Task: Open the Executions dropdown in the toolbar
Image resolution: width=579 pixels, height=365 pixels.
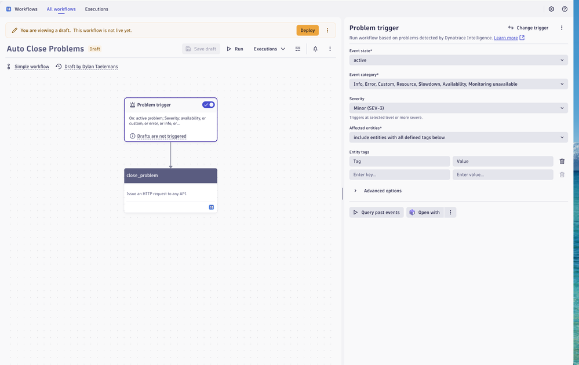Action: [x=269, y=49]
